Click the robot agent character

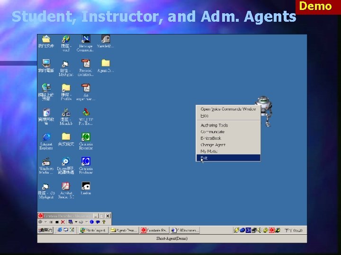(x=264, y=111)
